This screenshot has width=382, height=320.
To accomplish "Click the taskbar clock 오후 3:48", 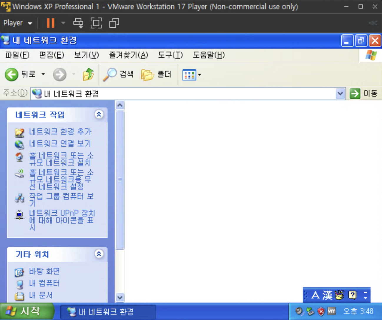I will coord(358,311).
